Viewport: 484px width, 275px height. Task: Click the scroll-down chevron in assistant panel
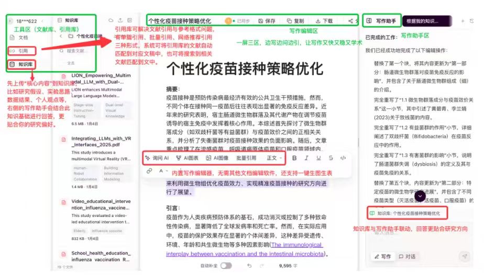coord(420,196)
